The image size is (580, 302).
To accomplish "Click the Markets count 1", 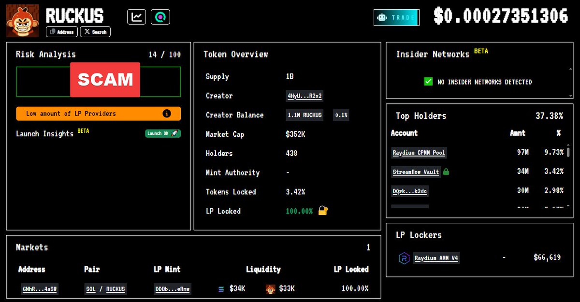I will coord(368,247).
